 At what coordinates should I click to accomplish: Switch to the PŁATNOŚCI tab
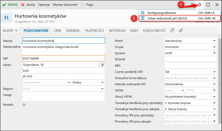(x=94, y=30)
